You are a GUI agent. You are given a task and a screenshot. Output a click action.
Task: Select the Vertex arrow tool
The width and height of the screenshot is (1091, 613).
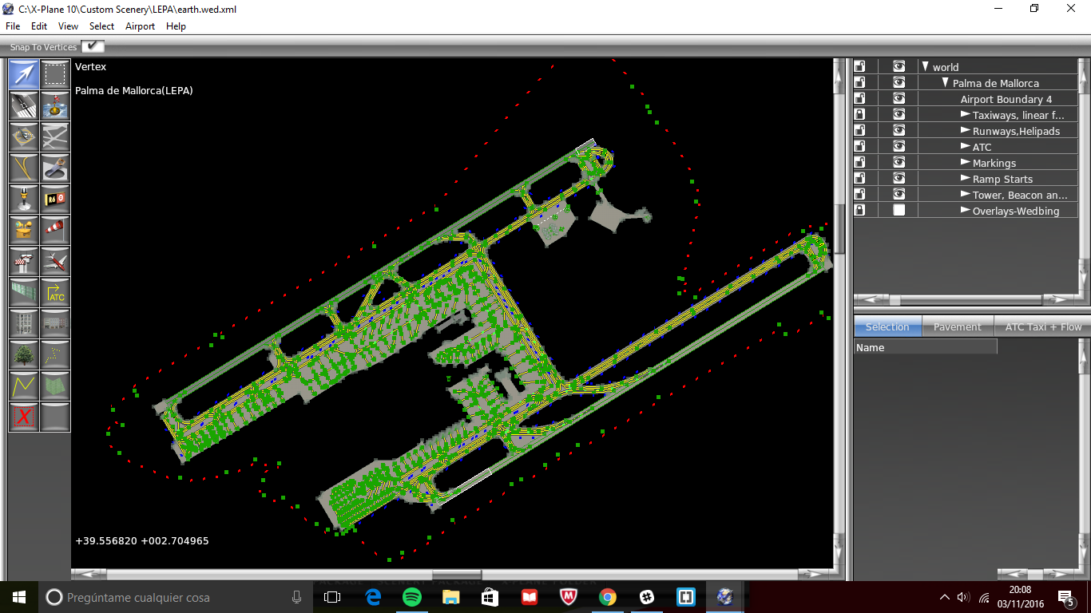[24, 75]
